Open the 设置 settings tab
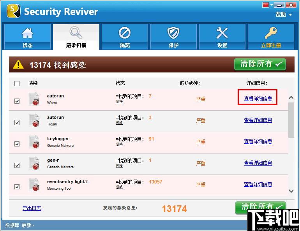300x231 pixels. tap(222, 37)
